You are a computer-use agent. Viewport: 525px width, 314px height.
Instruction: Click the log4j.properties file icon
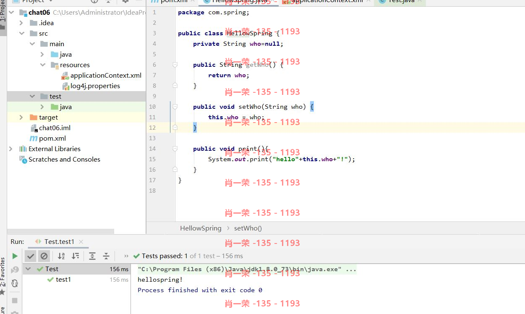tap(65, 86)
